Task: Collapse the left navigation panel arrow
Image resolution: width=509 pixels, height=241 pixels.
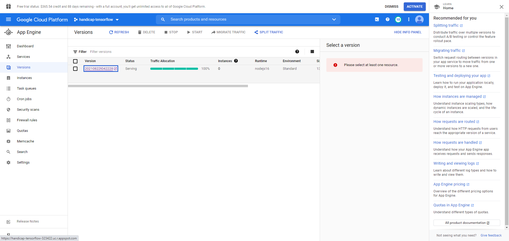Action: pos(8,234)
